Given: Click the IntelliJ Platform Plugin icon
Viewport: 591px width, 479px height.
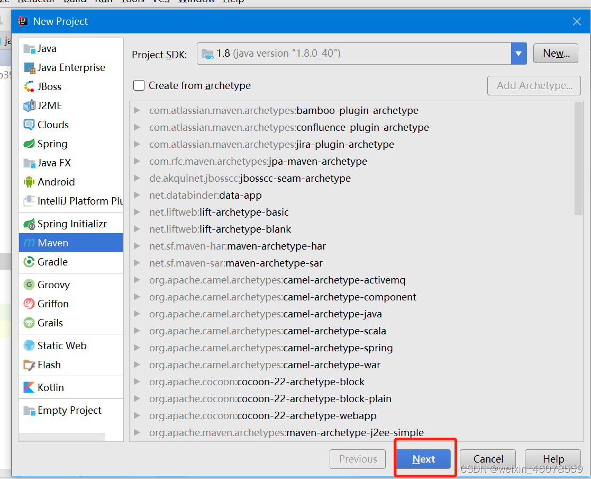Looking at the screenshot, I should coord(29,201).
